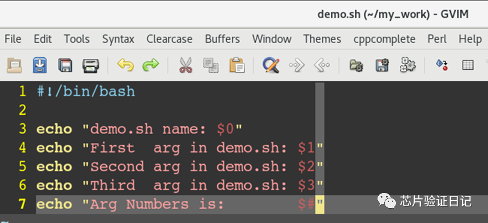Click the window title 'demo.sh (~/my_work) - GVIM'

[x=393, y=14]
